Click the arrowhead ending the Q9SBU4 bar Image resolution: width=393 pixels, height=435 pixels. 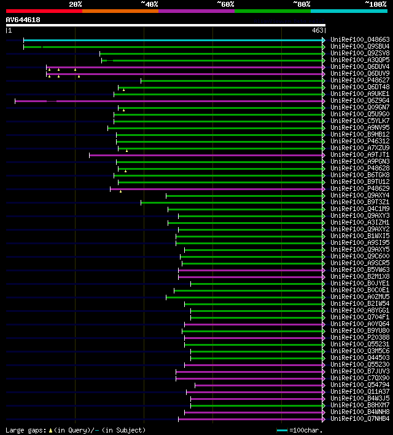point(324,47)
